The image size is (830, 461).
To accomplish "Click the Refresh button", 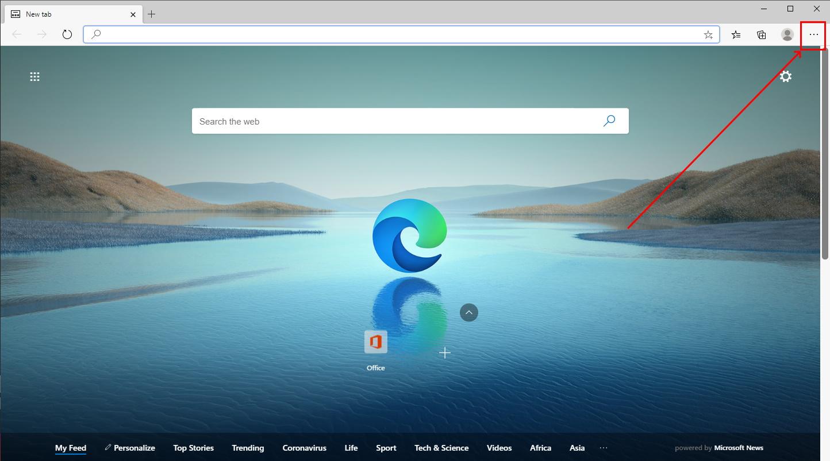I will point(67,34).
